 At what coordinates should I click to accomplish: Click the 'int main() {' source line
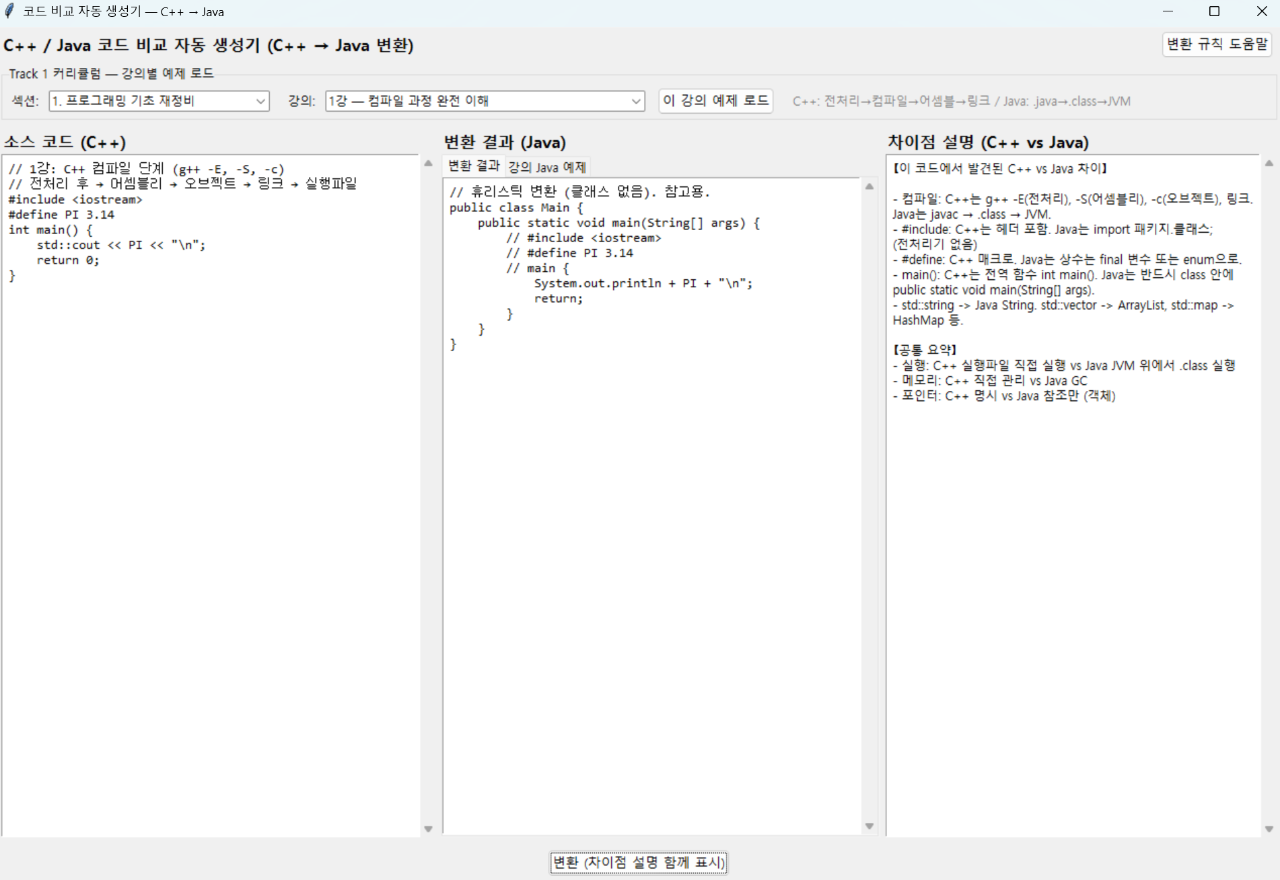50,230
